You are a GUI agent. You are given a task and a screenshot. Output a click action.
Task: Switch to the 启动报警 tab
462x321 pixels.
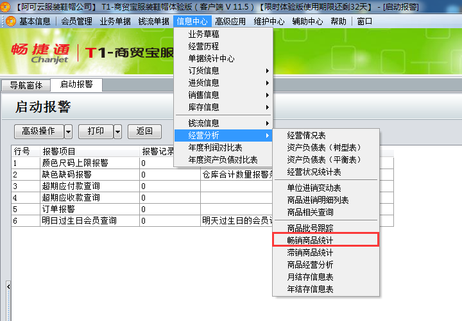pos(76,85)
